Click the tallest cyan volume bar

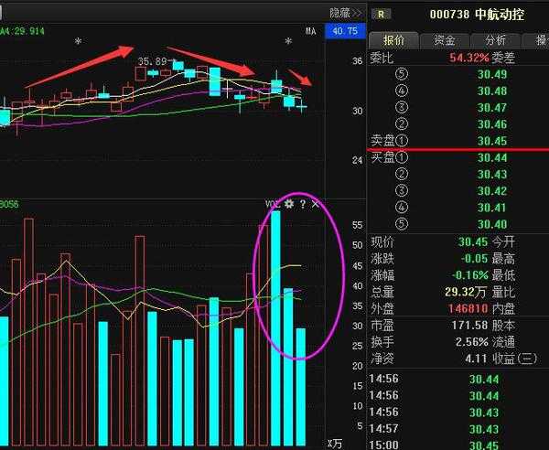point(276,328)
